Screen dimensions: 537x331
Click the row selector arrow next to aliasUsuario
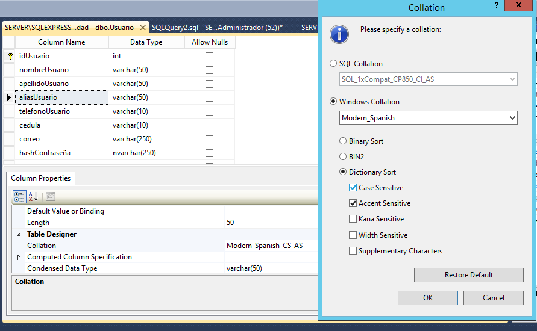pos(9,97)
